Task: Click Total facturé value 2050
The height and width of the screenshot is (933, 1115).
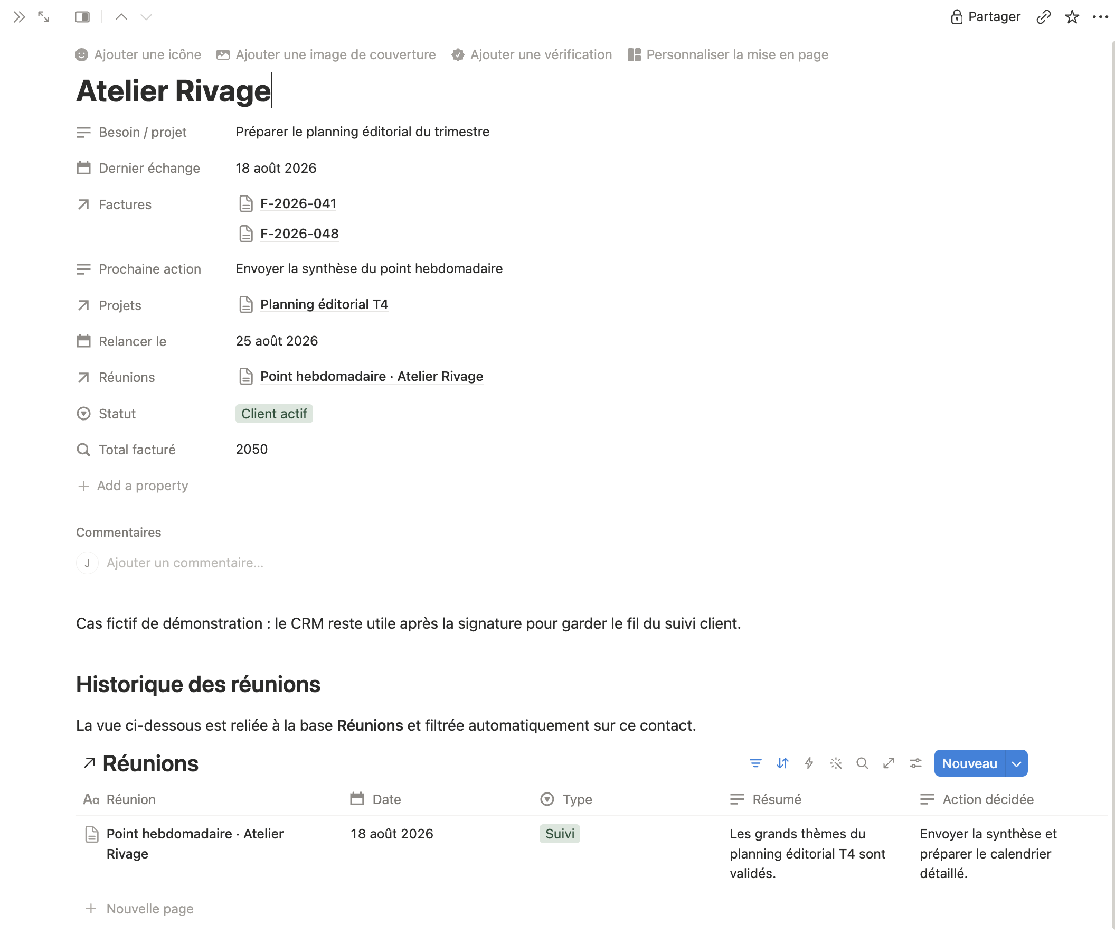Action: coord(252,449)
